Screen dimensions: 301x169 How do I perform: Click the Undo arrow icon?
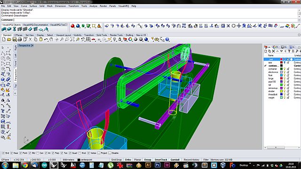pos(46,39)
